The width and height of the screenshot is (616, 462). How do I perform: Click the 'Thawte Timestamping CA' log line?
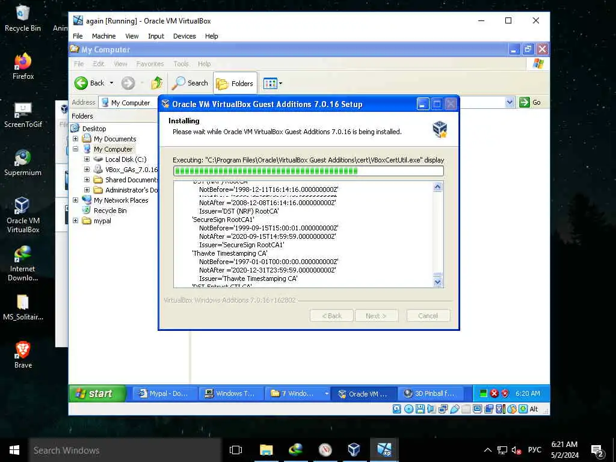(x=230, y=253)
